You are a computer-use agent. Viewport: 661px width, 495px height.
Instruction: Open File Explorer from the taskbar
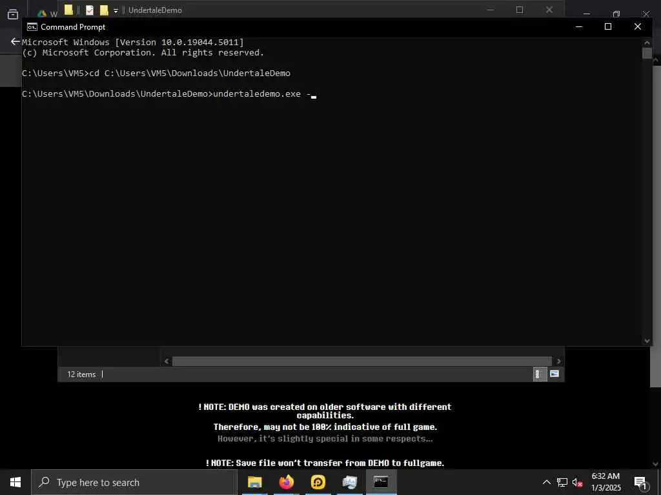tap(254, 482)
